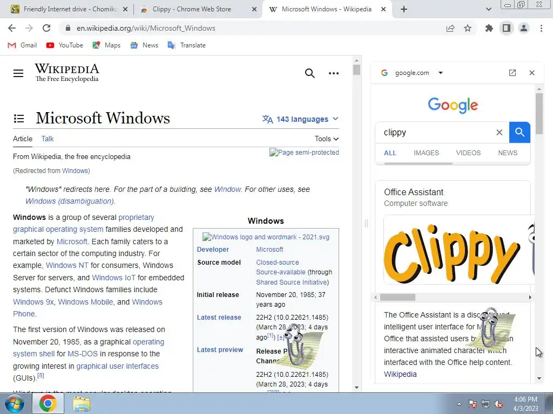This screenshot has width=553, height=414.
Task: Open the taskbar clock showing 4:06 PM
Action: [x=525, y=404]
